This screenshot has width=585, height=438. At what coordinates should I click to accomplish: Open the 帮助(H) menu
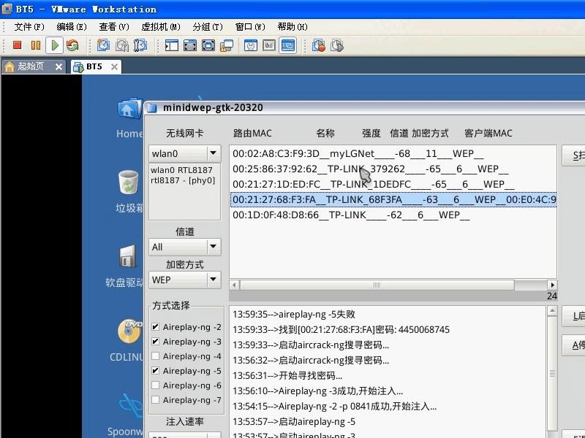pyautogui.click(x=292, y=27)
